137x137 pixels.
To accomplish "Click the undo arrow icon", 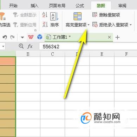I will [5, 37].
